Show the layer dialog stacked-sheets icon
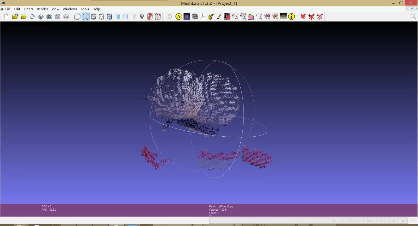 [x=57, y=17]
